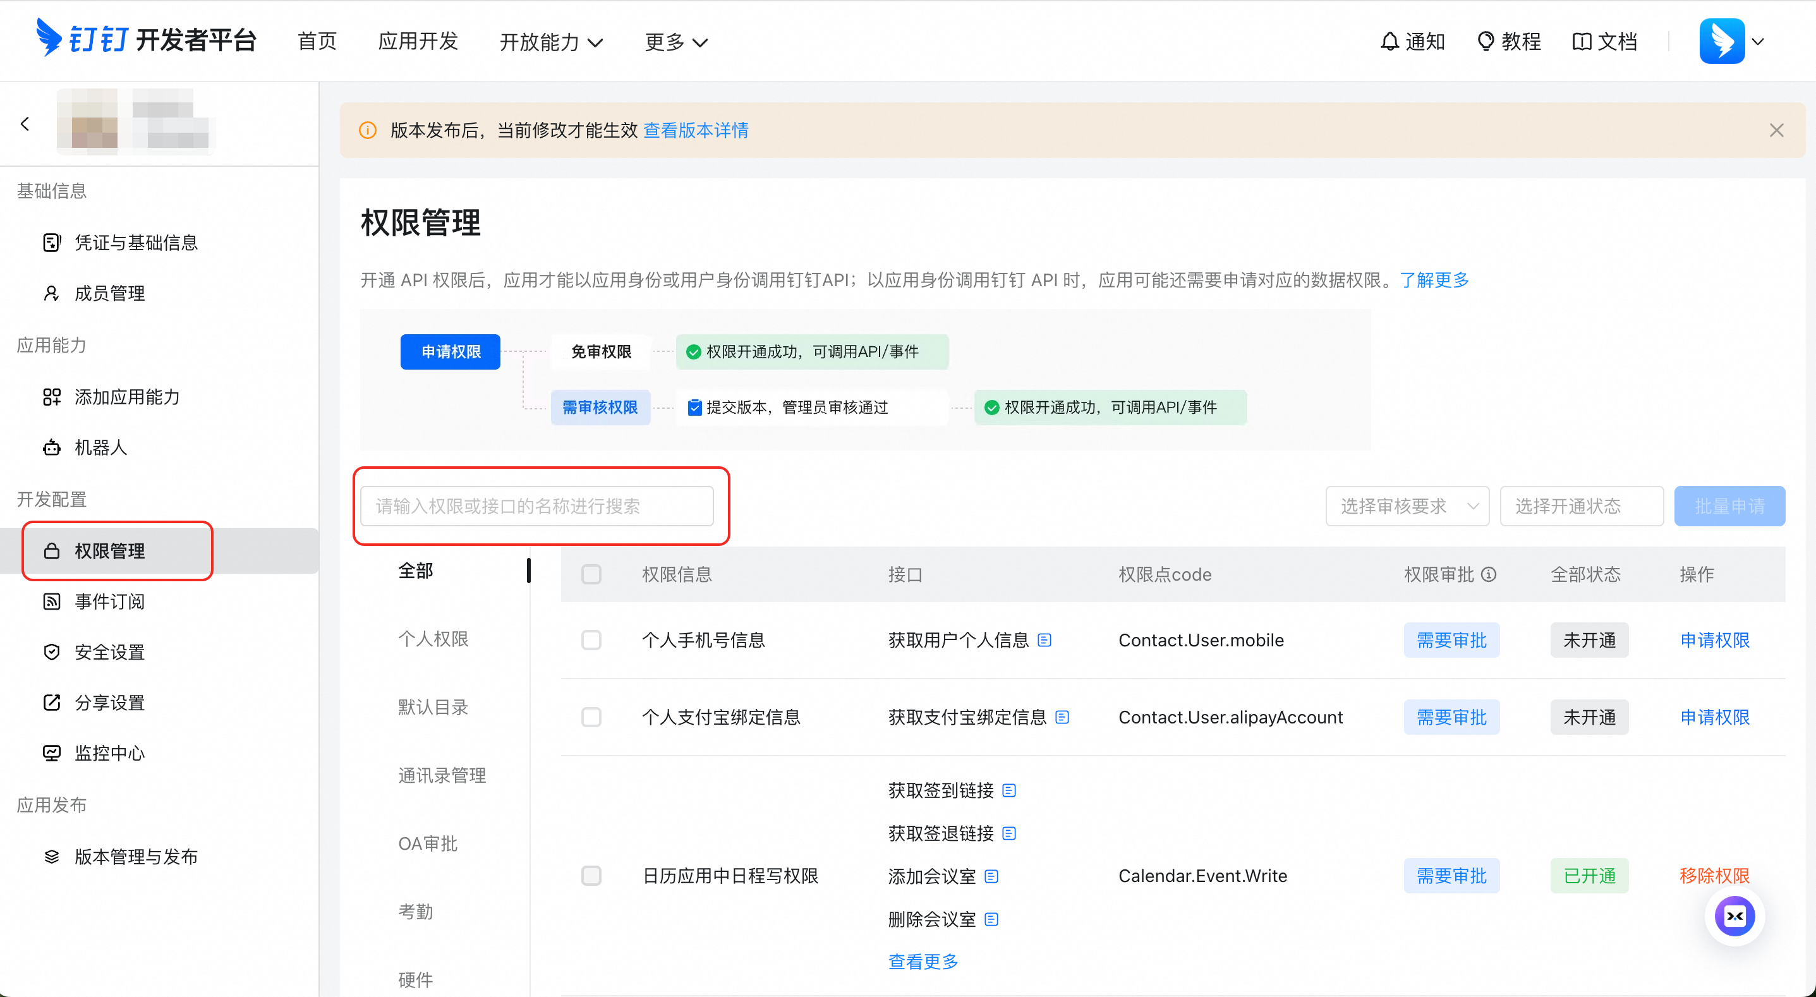
Task: Click 申请权限 for Contact.User.mobile
Action: [x=1714, y=639]
